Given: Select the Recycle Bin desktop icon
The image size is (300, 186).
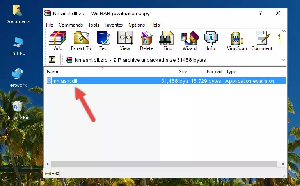Looking at the screenshot, I should 18,111.
